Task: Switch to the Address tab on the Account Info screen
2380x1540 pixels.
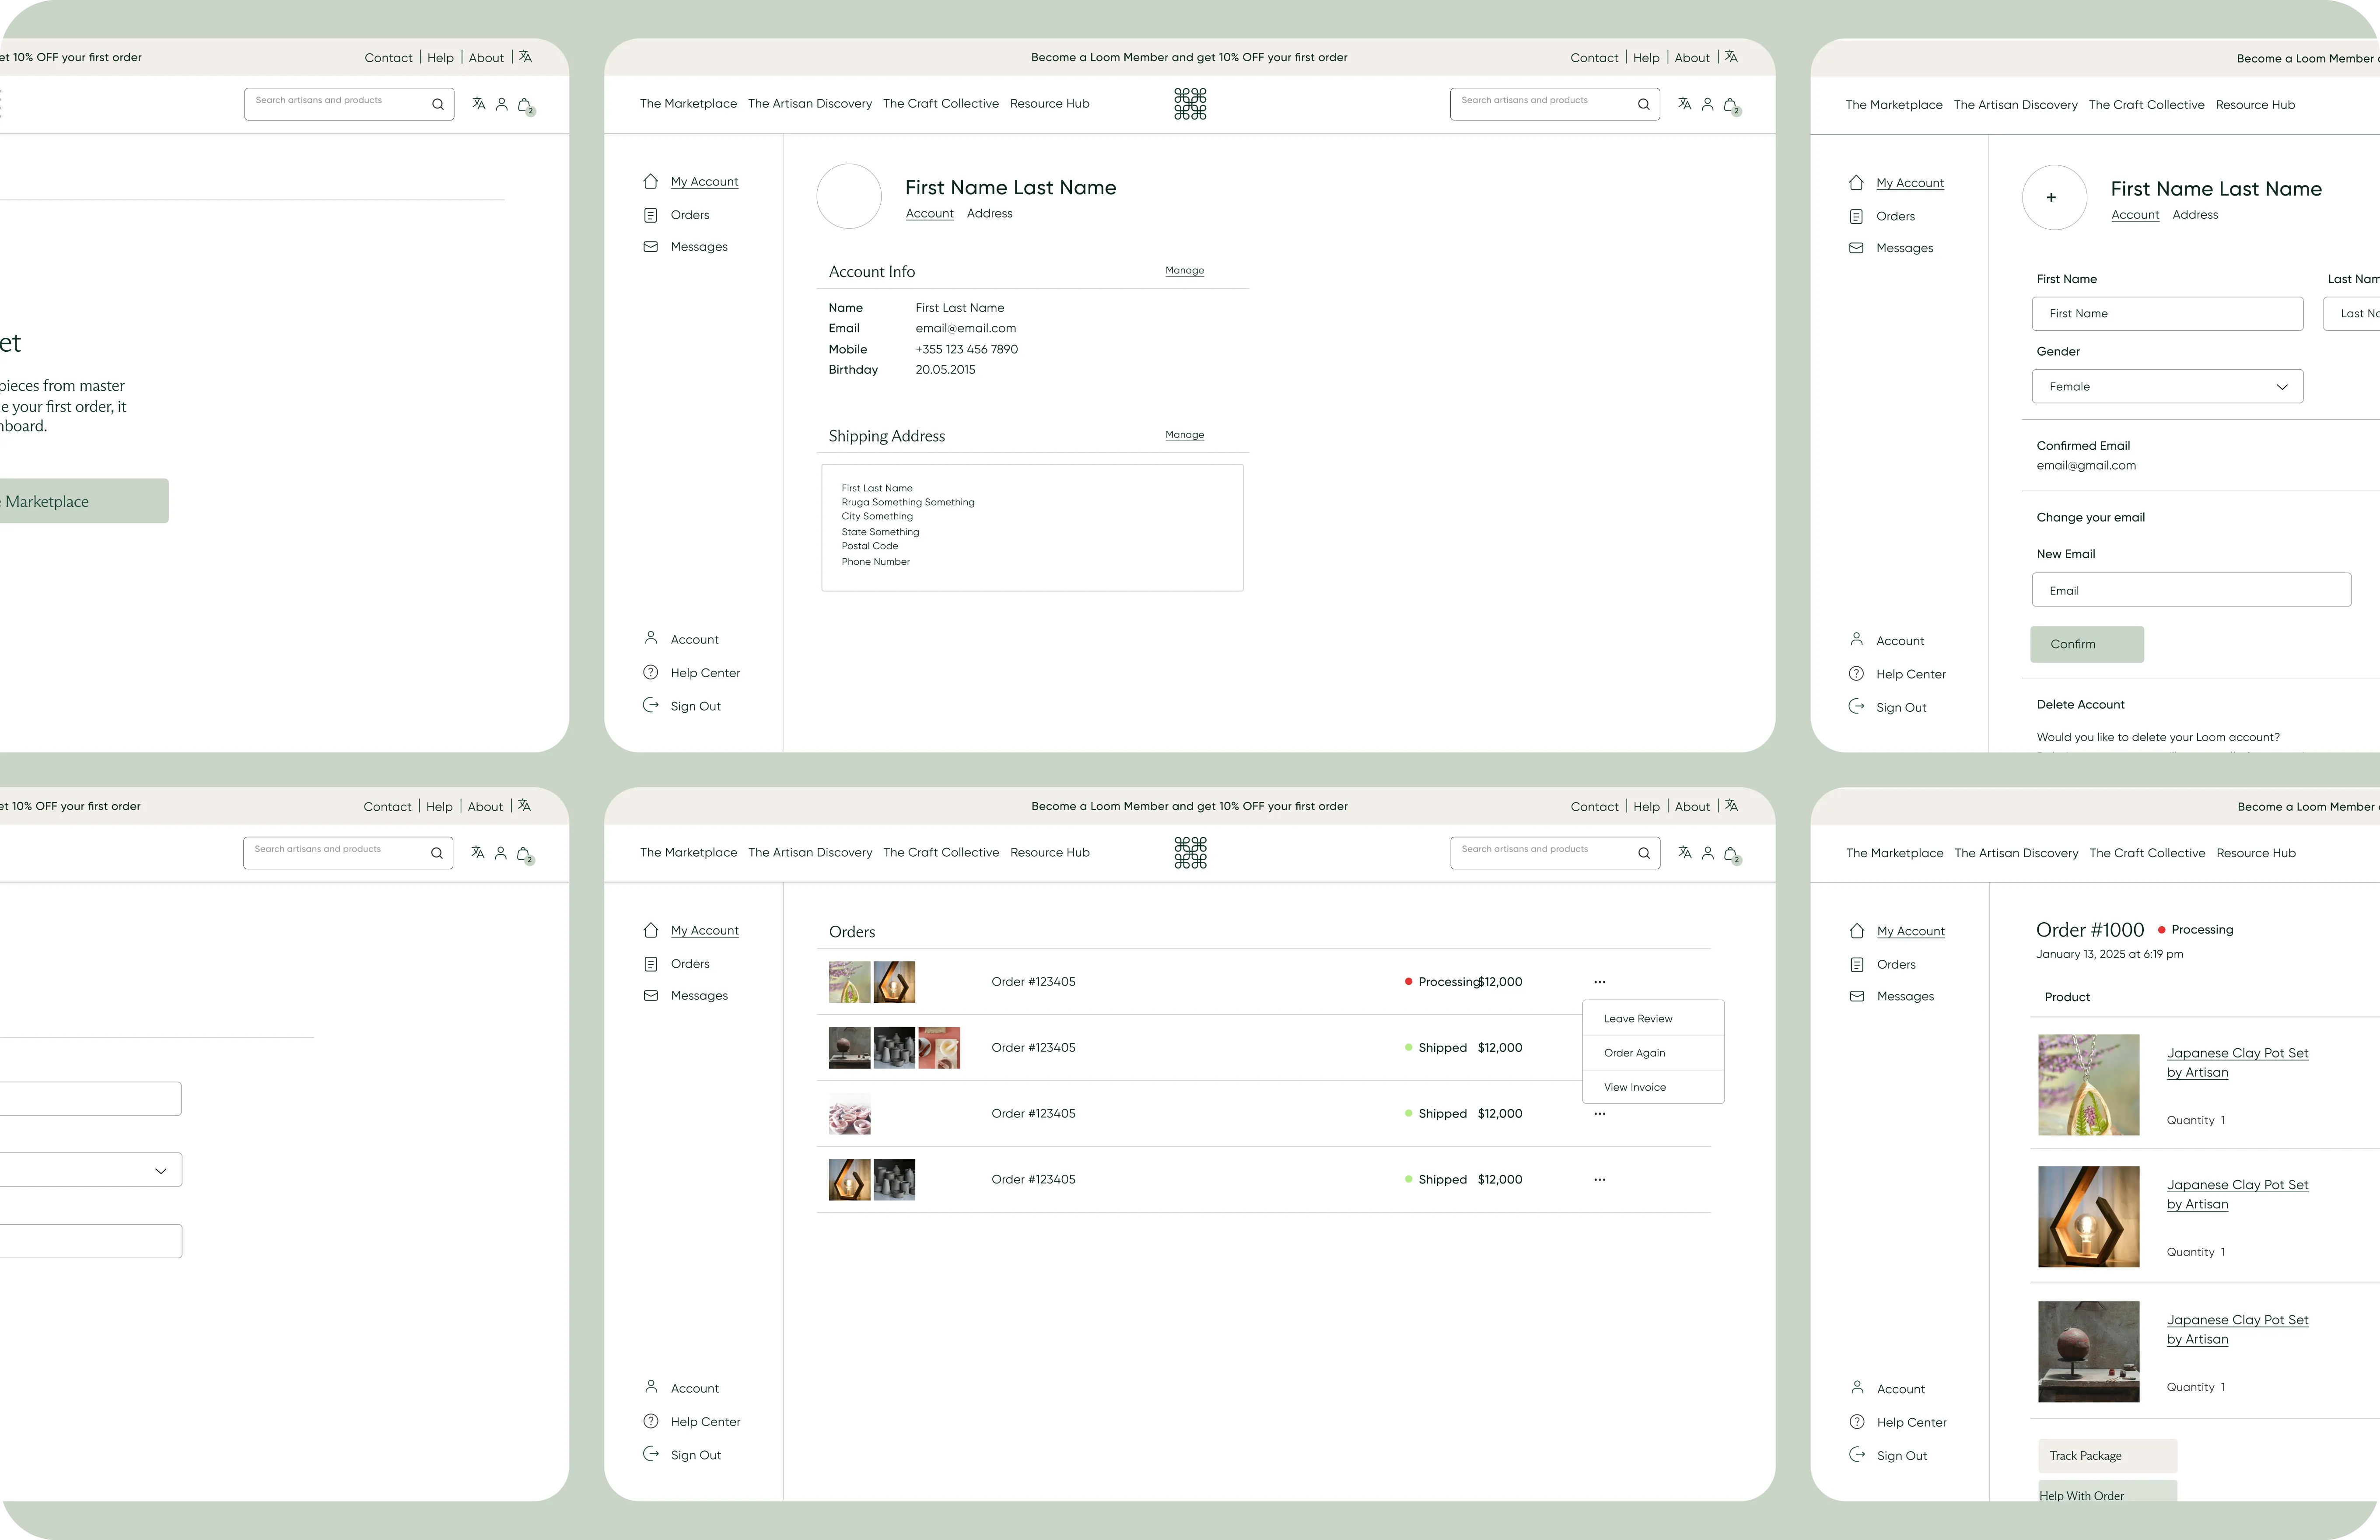Action: tap(989, 213)
